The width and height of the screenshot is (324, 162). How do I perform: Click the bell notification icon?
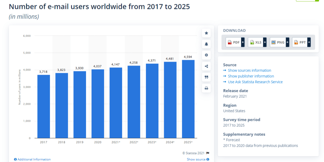[x=206, y=44]
